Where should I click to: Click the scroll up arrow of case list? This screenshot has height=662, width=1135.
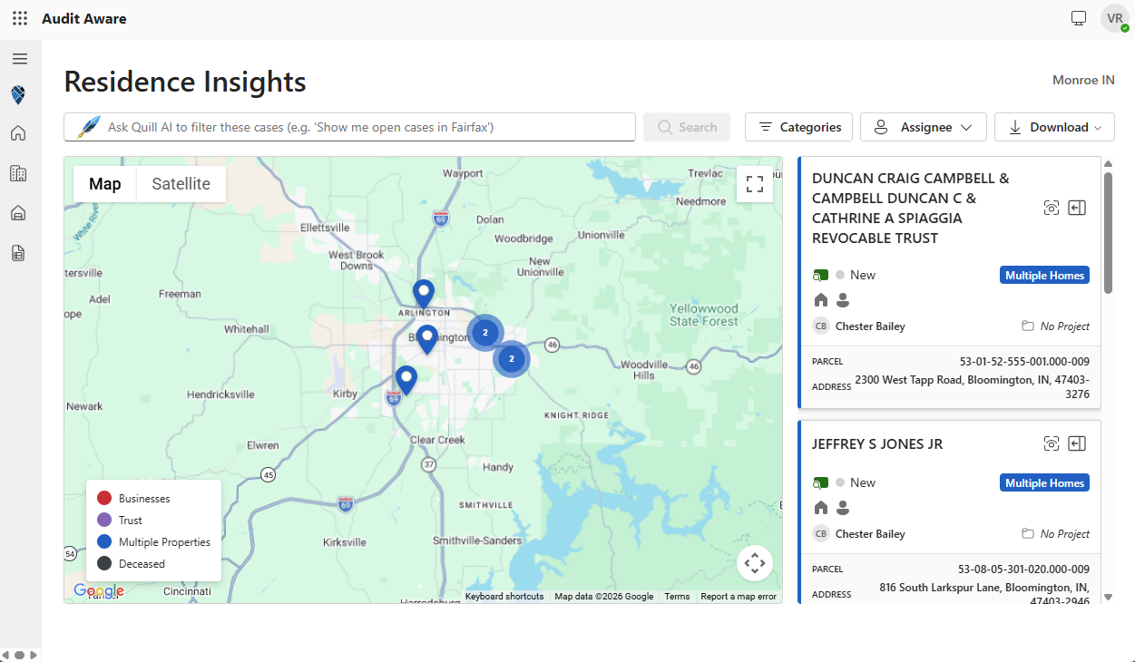pos(1108,163)
